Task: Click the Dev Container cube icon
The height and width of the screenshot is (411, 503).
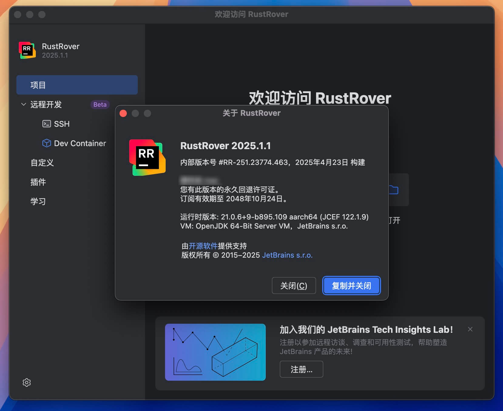Action: 47,143
